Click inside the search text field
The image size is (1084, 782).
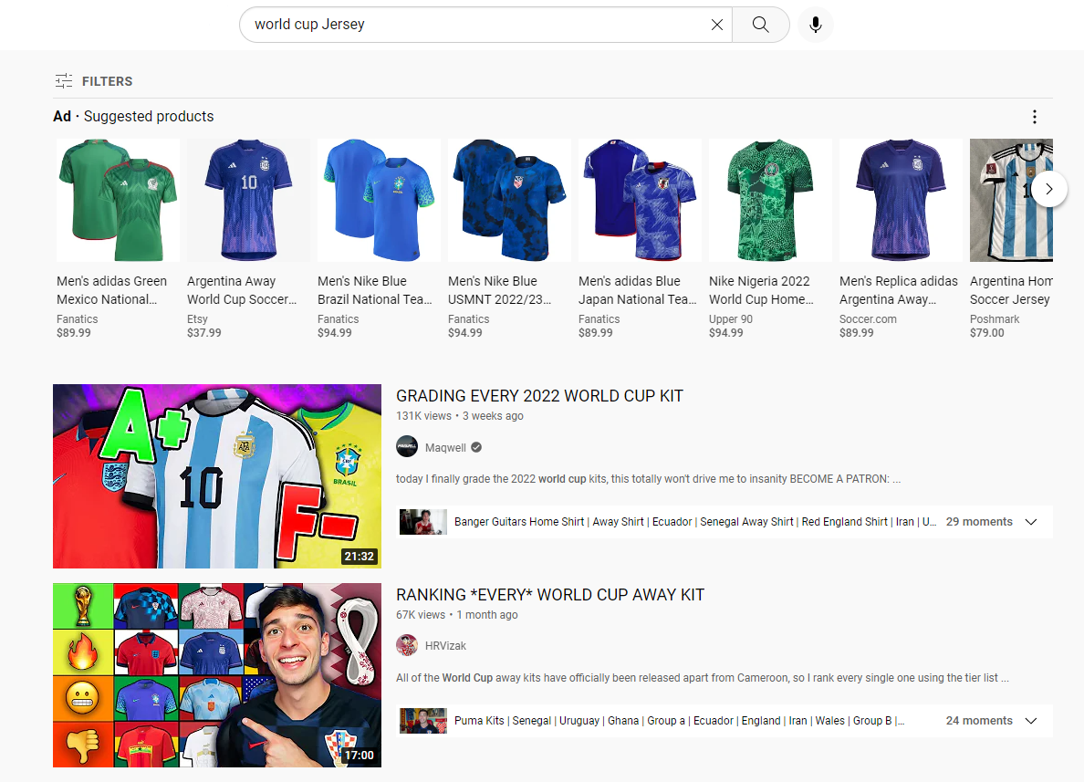click(474, 25)
